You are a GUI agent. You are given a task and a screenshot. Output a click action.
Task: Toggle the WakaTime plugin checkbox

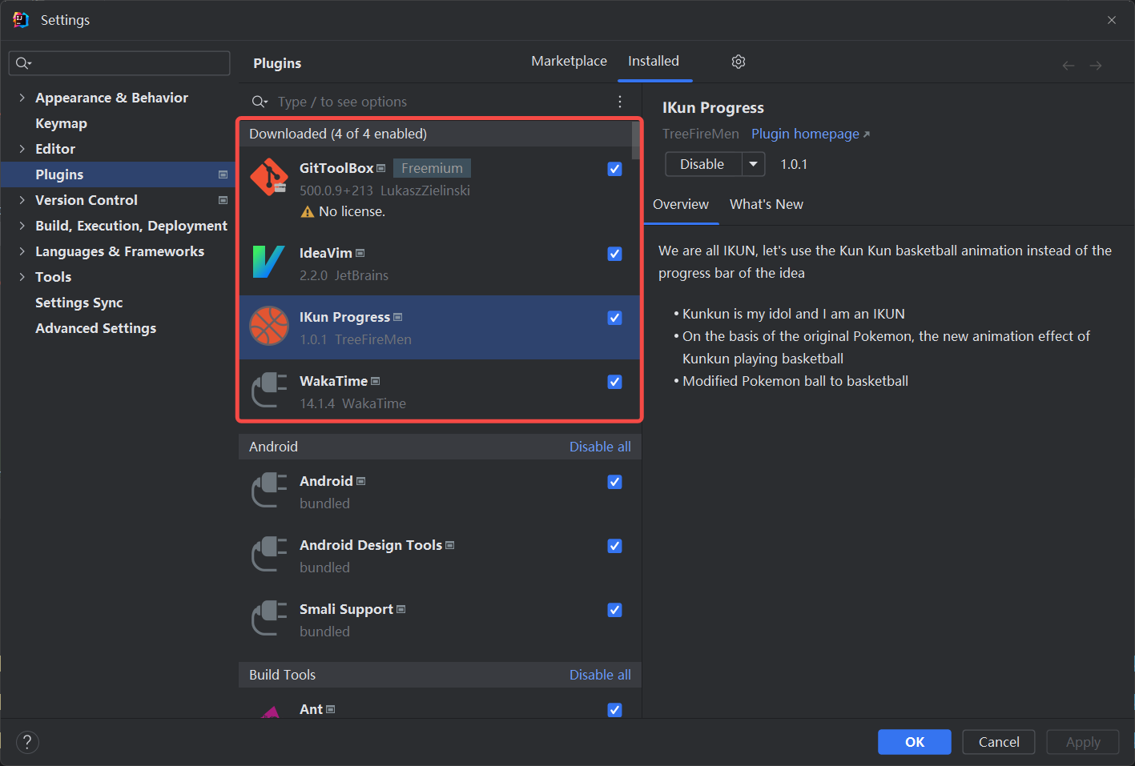pyautogui.click(x=615, y=382)
